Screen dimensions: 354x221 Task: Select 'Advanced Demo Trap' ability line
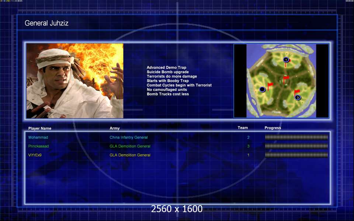pos(166,67)
